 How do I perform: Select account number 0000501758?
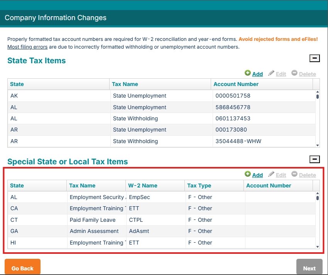click(264, 96)
